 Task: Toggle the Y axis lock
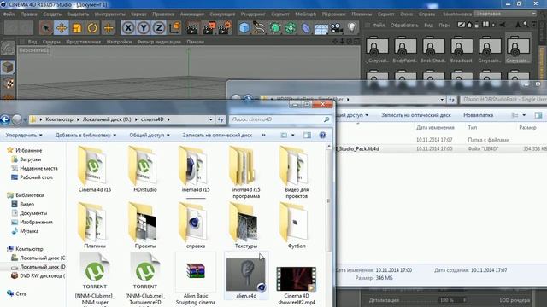(x=144, y=28)
